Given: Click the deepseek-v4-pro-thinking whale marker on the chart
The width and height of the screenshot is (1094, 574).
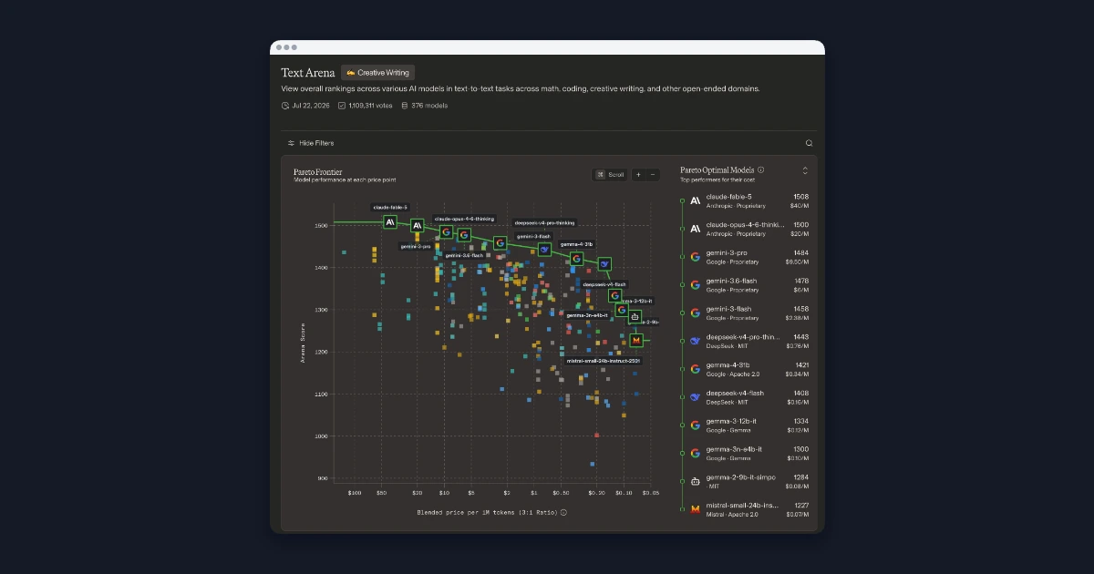Looking at the screenshot, I should click(x=544, y=250).
